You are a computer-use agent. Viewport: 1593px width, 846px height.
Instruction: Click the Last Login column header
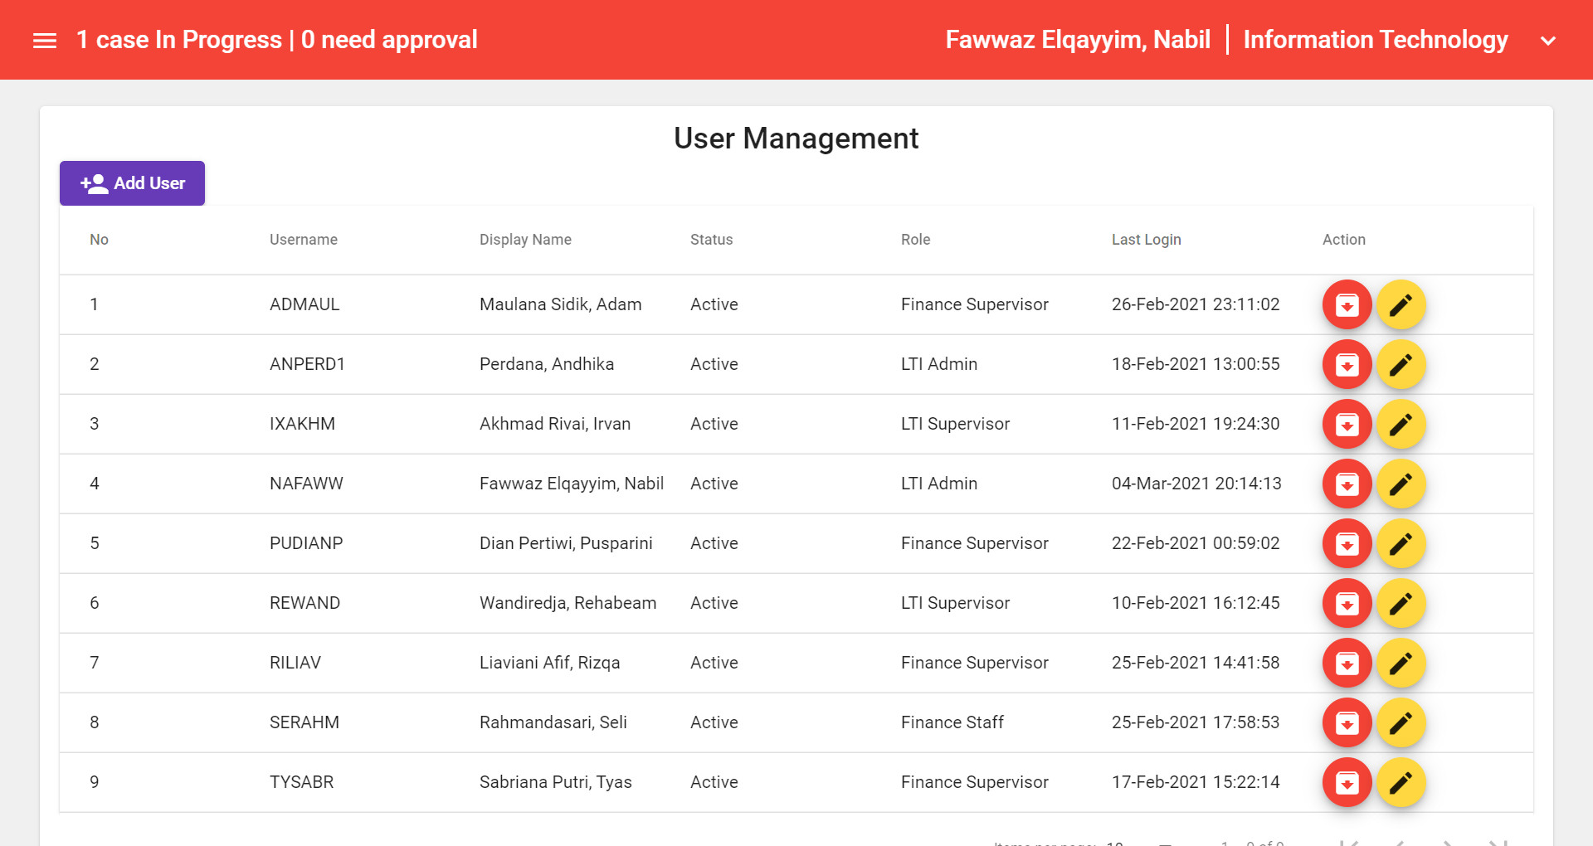(1146, 240)
